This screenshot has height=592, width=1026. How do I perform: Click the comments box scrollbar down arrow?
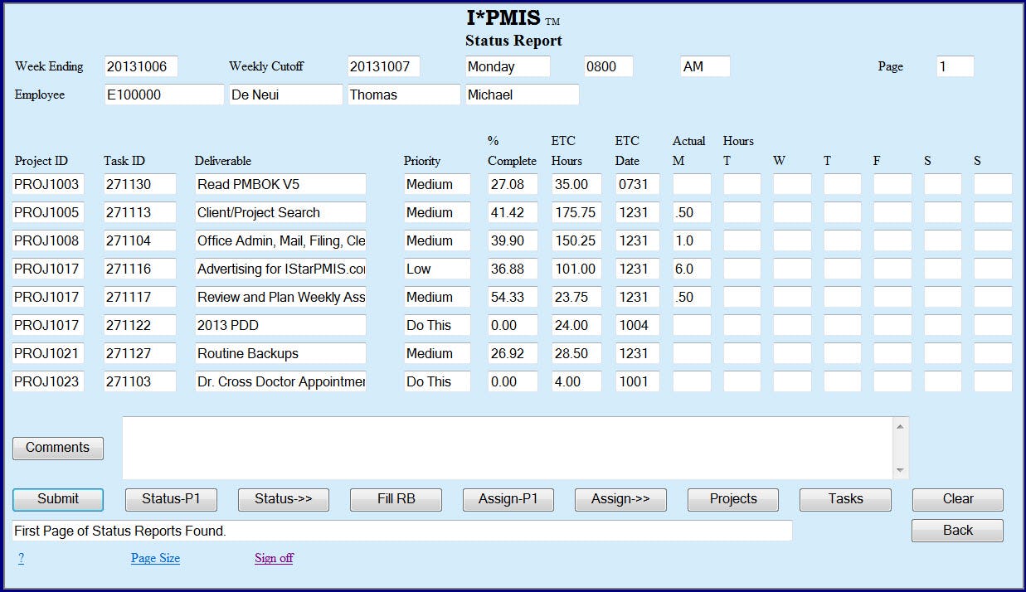click(901, 471)
